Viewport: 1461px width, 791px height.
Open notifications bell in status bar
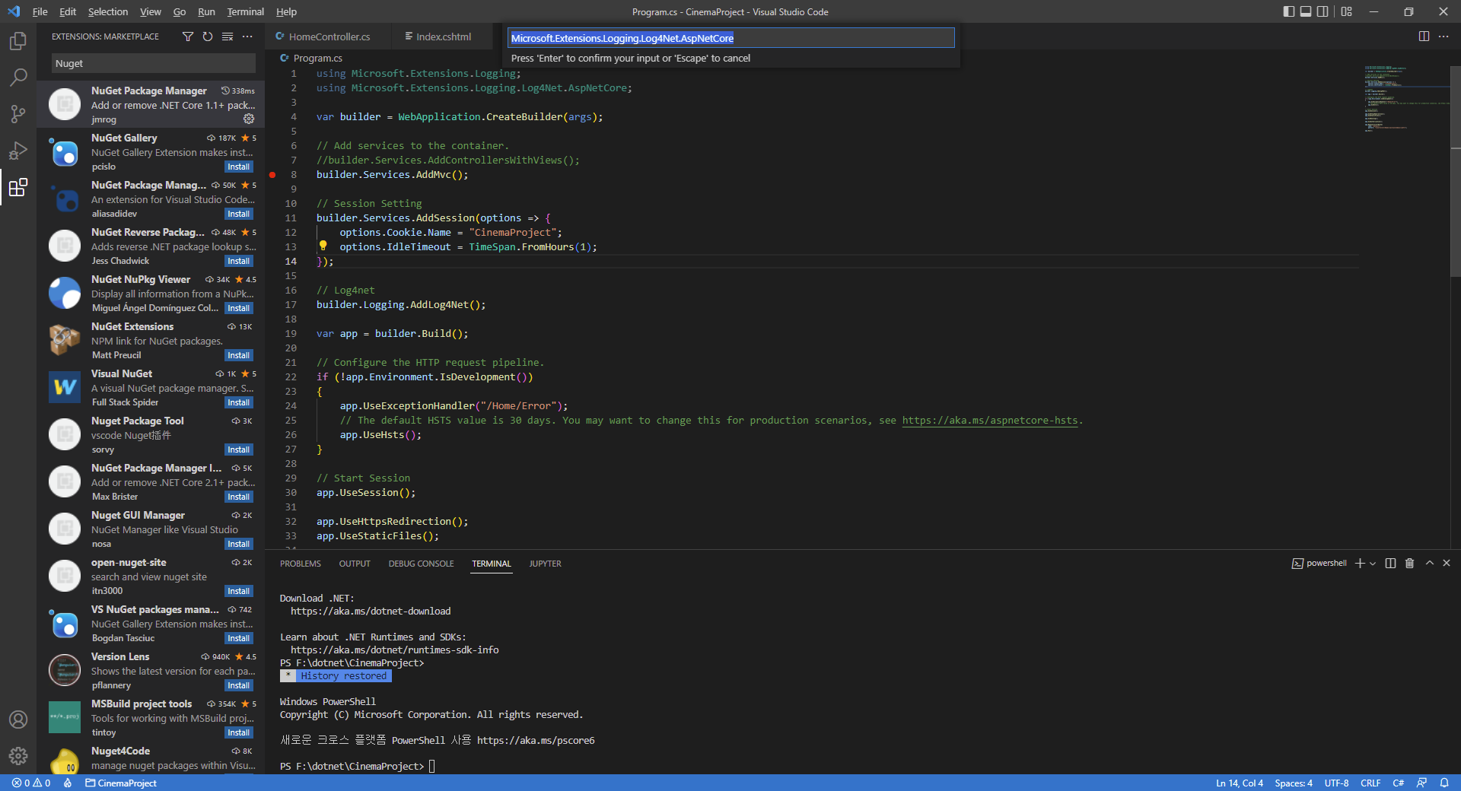click(1444, 783)
